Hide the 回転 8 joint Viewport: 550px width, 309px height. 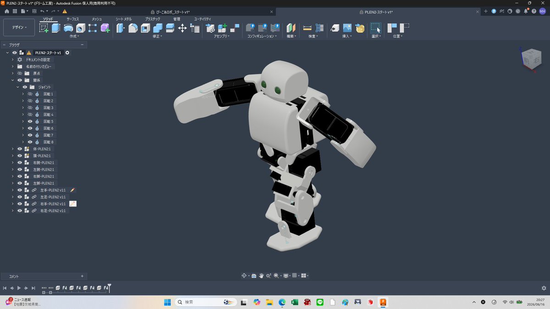click(30, 142)
